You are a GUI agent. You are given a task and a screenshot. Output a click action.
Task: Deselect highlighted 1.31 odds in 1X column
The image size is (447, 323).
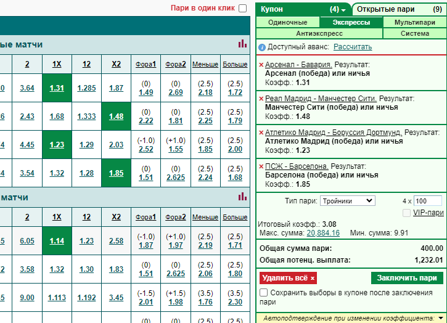tap(57, 88)
